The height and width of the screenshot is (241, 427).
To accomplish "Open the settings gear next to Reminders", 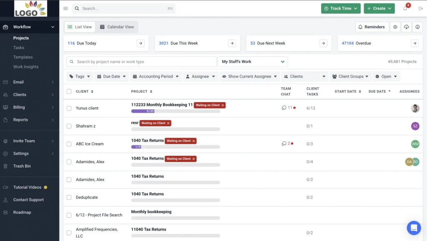I will click(395, 27).
